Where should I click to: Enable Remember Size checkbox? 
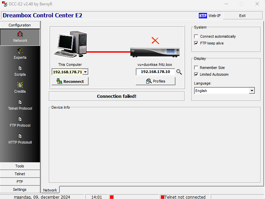point(196,68)
